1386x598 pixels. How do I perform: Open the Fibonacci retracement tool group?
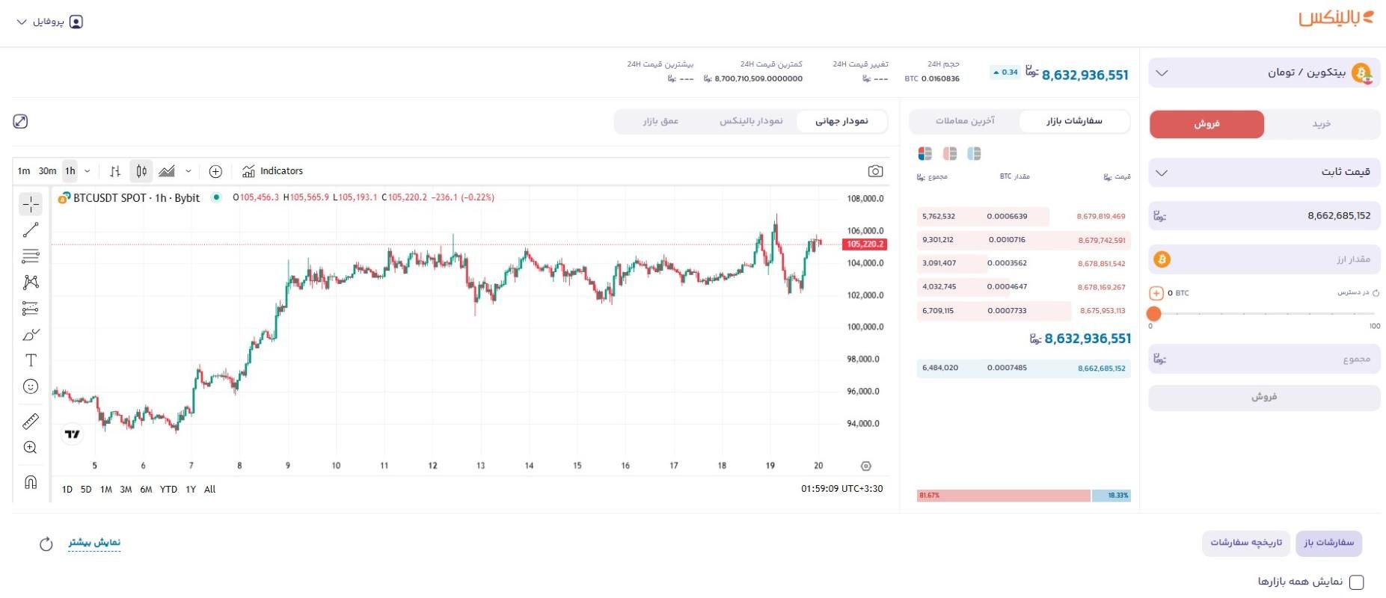click(31, 256)
